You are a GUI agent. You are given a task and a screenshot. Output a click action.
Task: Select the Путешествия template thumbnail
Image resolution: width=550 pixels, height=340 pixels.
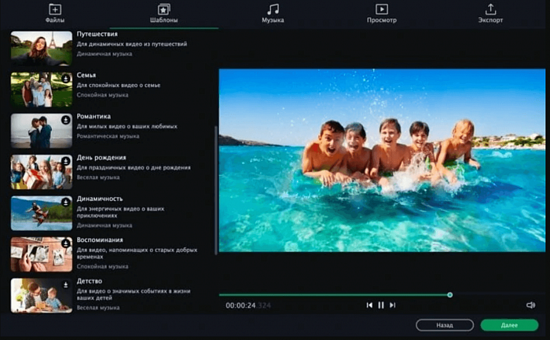pos(41,47)
